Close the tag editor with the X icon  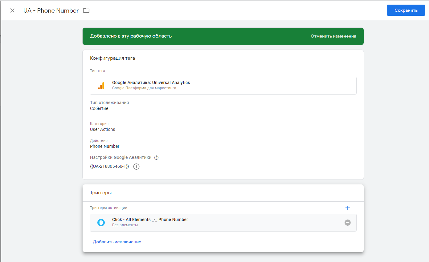(x=12, y=10)
